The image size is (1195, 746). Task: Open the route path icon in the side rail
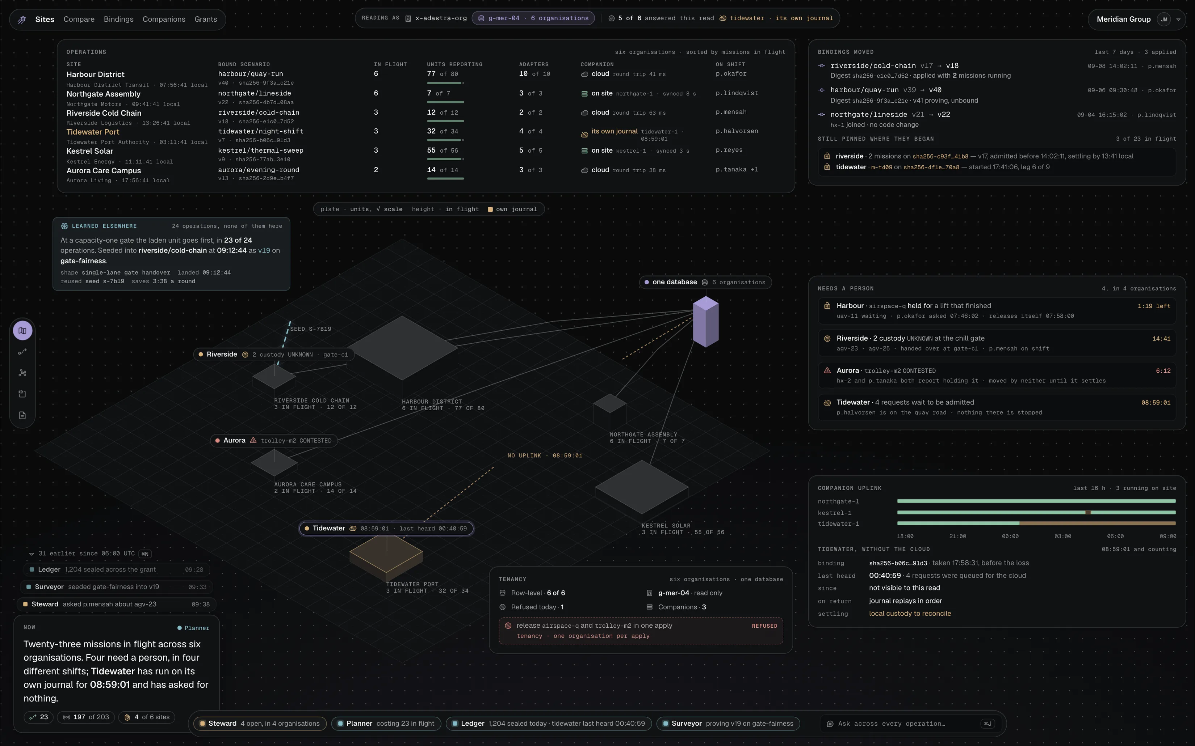tap(22, 352)
